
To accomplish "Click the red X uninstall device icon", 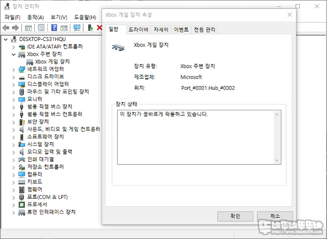I will [x=100, y=28].
